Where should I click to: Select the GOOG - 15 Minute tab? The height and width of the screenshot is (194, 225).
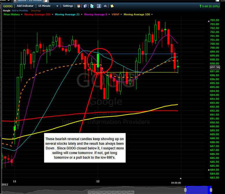click(x=30, y=1)
